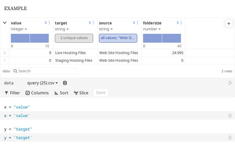Click the 2 unique values button

74,38
